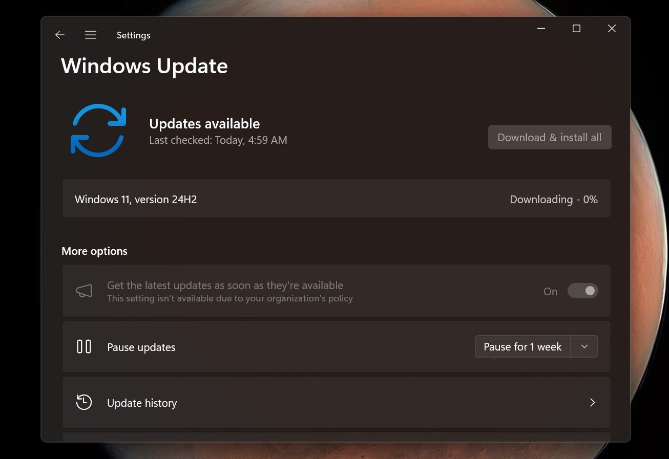Click the blue Windows Update sync icon
Image resolution: width=669 pixels, height=459 pixels.
coord(98,130)
